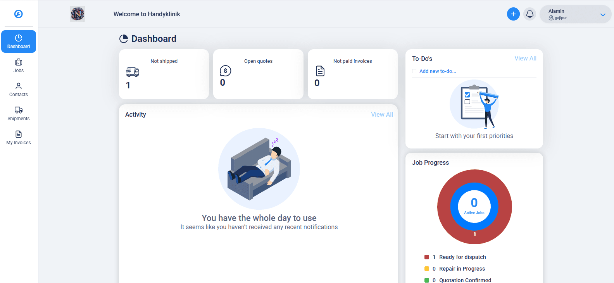This screenshot has height=283, width=614.
Task: Open View All link in Activity panel
Action: [x=382, y=114]
